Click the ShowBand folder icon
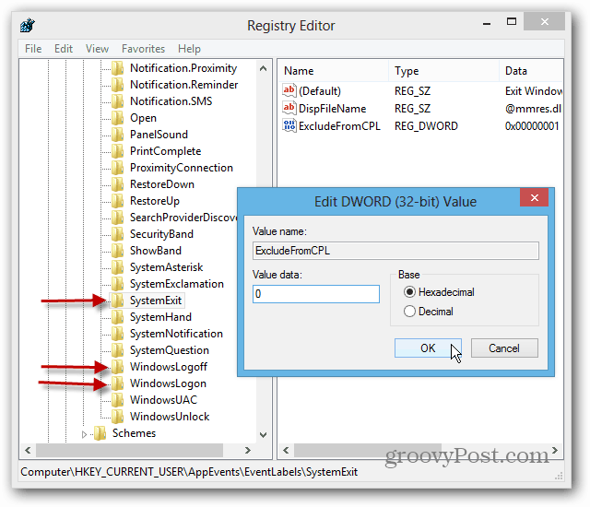The image size is (590, 507). coord(117,251)
